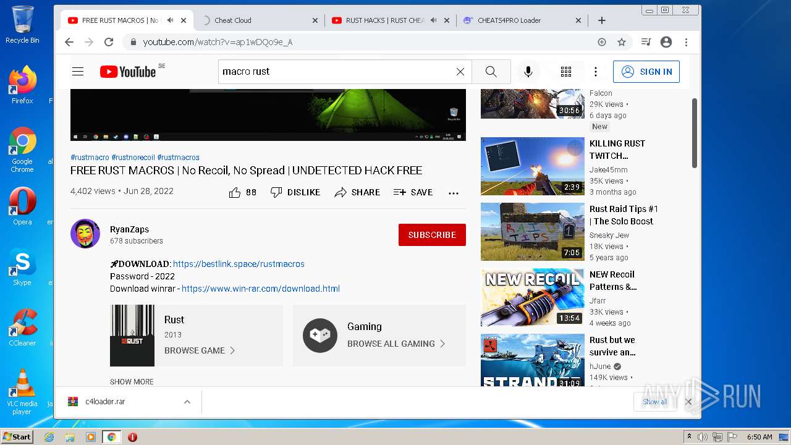Screen dimensions: 791x445
Task: Show hidden system tray icons
Action: coord(689,437)
